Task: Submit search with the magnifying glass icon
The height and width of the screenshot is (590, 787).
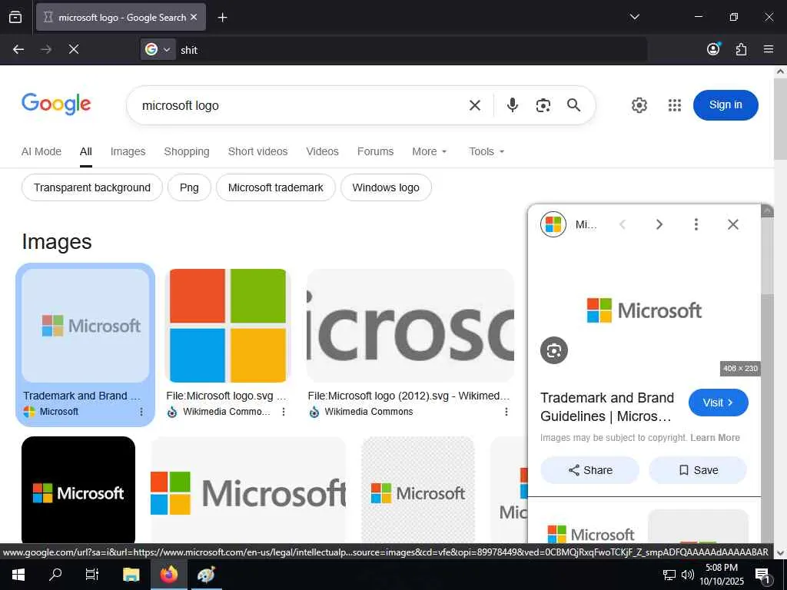Action: (x=573, y=105)
